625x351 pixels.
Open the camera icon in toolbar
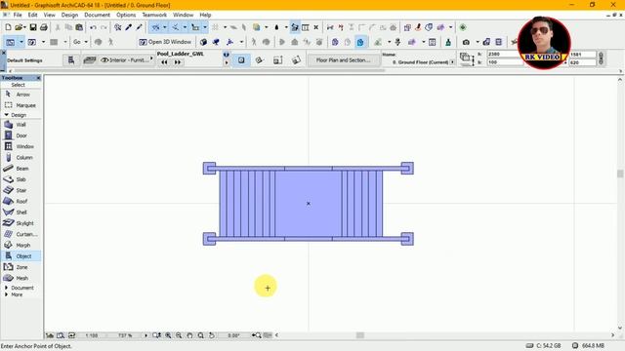[466, 42]
